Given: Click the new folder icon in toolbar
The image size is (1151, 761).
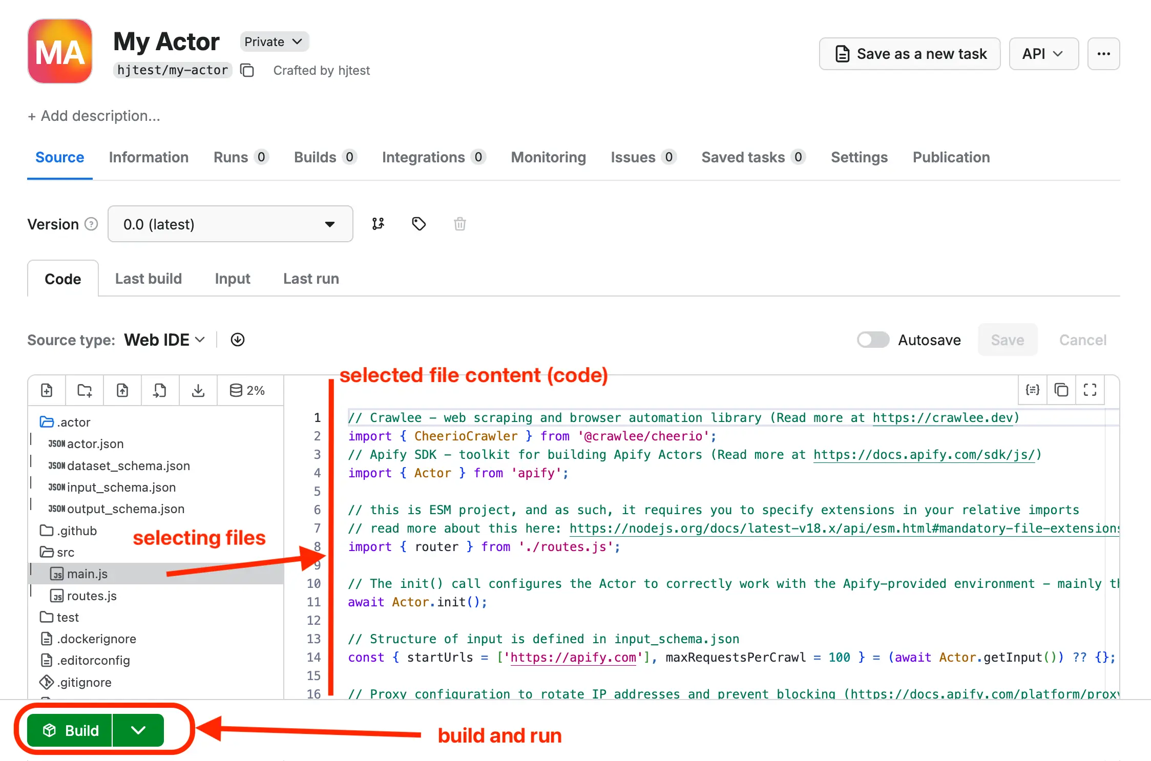Looking at the screenshot, I should (x=85, y=391).
